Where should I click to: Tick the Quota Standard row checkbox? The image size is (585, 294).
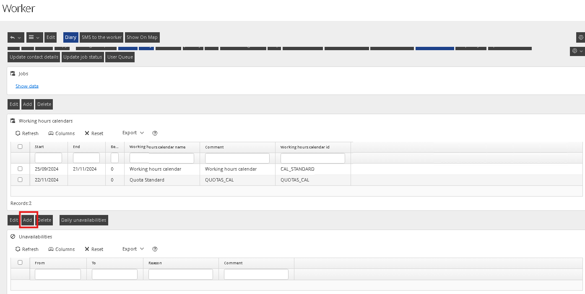click(x=20, y=180)
